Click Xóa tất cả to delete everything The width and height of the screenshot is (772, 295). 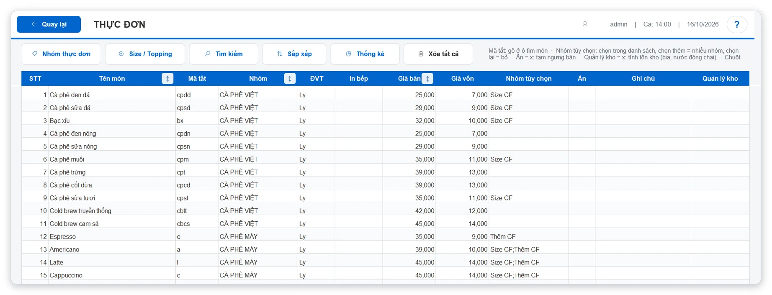(438, 54)
